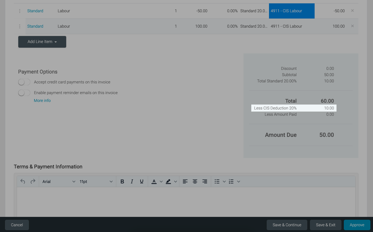
Task: Open the More info link
Action: [x=42, y=101]
